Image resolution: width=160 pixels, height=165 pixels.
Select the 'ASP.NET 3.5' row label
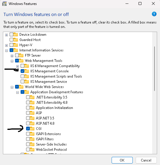(45, 118)
